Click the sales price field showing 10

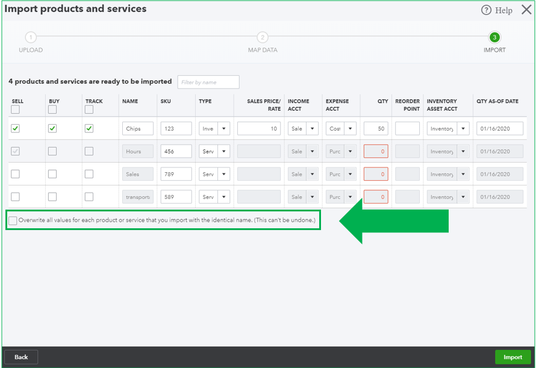tap(259, 129)
